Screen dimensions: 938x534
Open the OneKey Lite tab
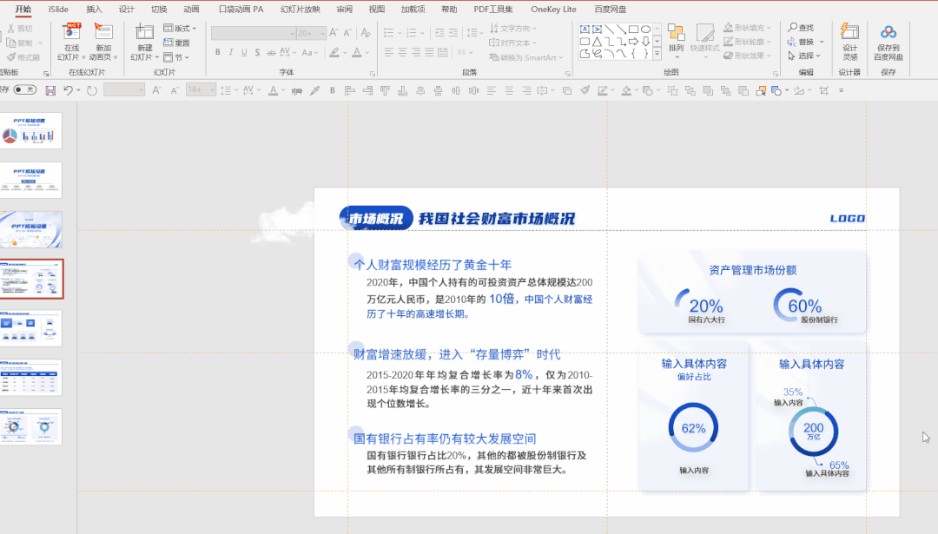point(553,9)
